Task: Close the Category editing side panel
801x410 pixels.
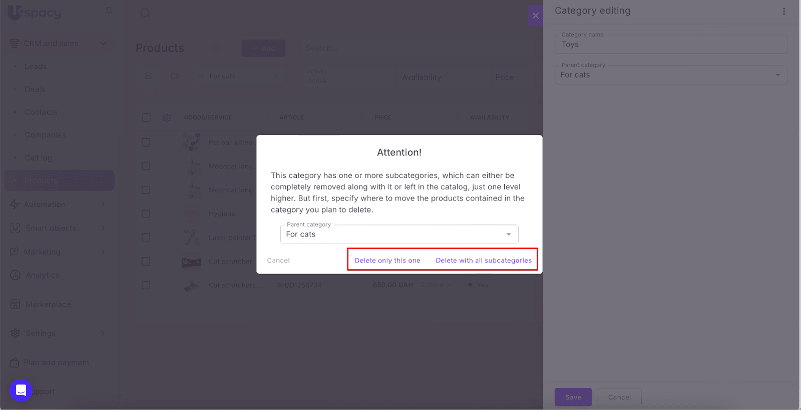Action: pos(535,15)
